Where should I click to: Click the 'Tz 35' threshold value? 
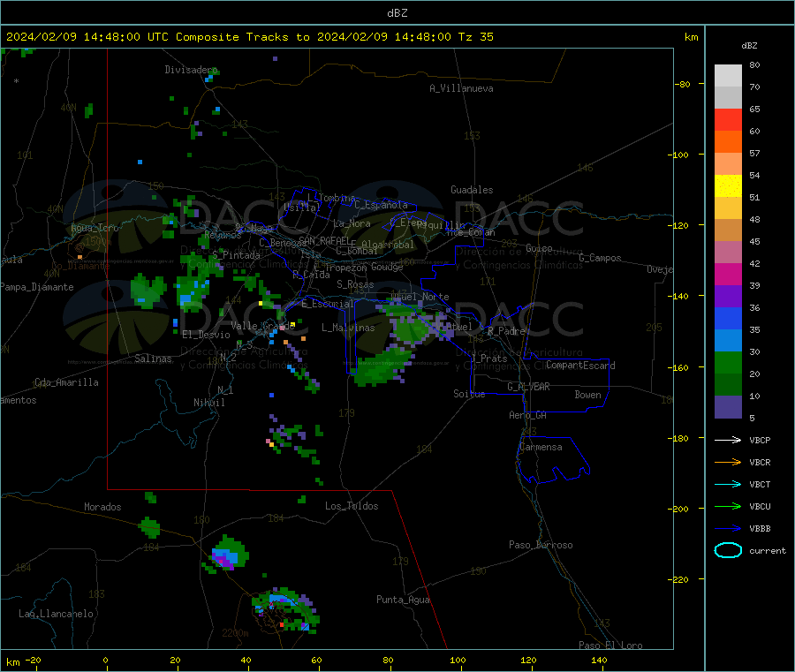(x=476, y=37)
